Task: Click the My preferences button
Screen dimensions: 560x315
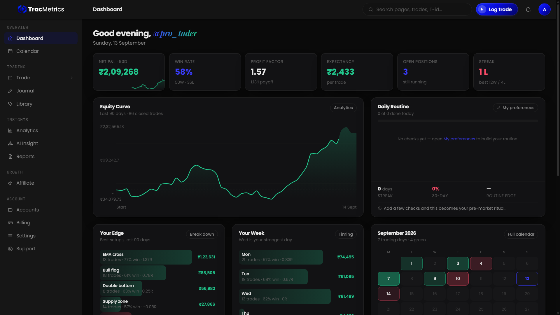Action: click(515, 108)
